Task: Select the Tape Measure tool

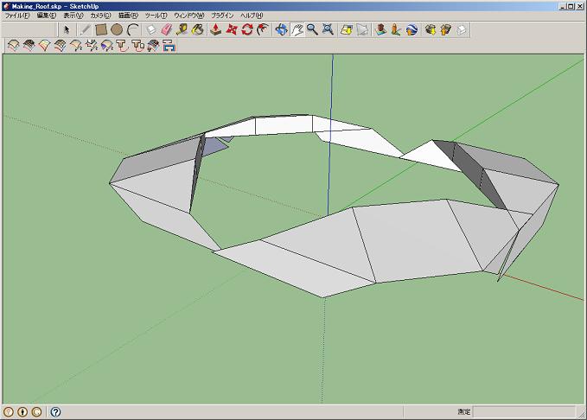Action: (182, 29)
